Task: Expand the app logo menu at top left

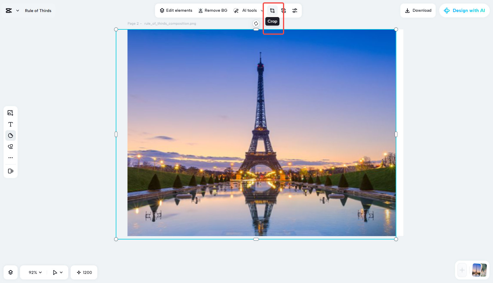Action: pyautogui.click(x=12, y=10)
